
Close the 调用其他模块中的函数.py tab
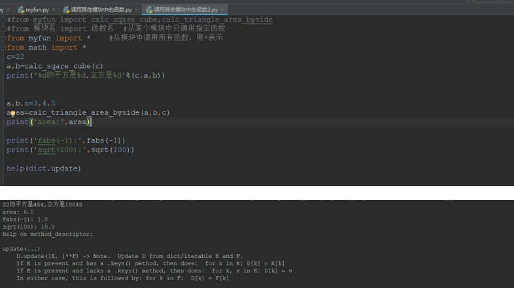point(137,10)
